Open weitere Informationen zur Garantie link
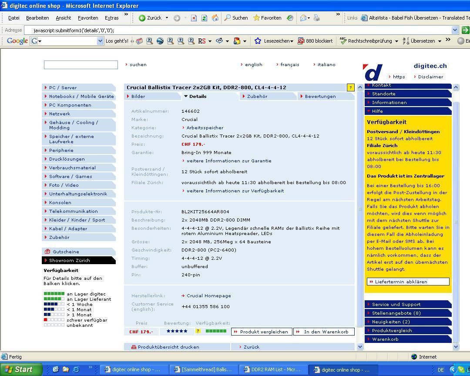The image size is (470, 376). (x=229, y=161)
